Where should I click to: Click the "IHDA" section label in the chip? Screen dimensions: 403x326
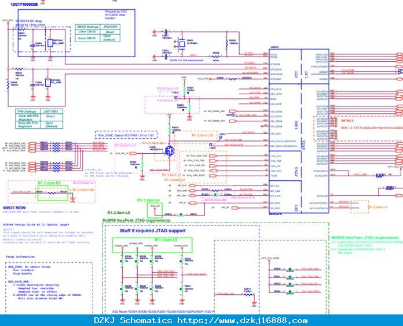point(296,125)
